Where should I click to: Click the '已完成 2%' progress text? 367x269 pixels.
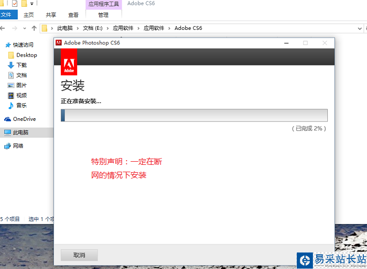click(x=309, y=129)
